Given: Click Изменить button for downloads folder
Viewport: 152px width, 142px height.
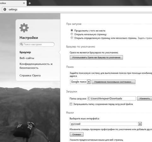Looking at the screenshot, I should point(145,99).
